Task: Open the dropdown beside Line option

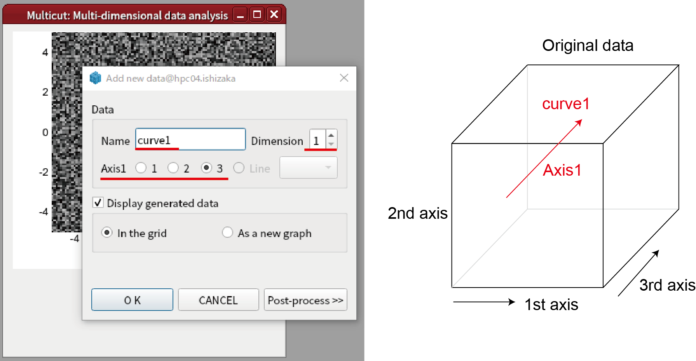Action: tap(309, 167)
